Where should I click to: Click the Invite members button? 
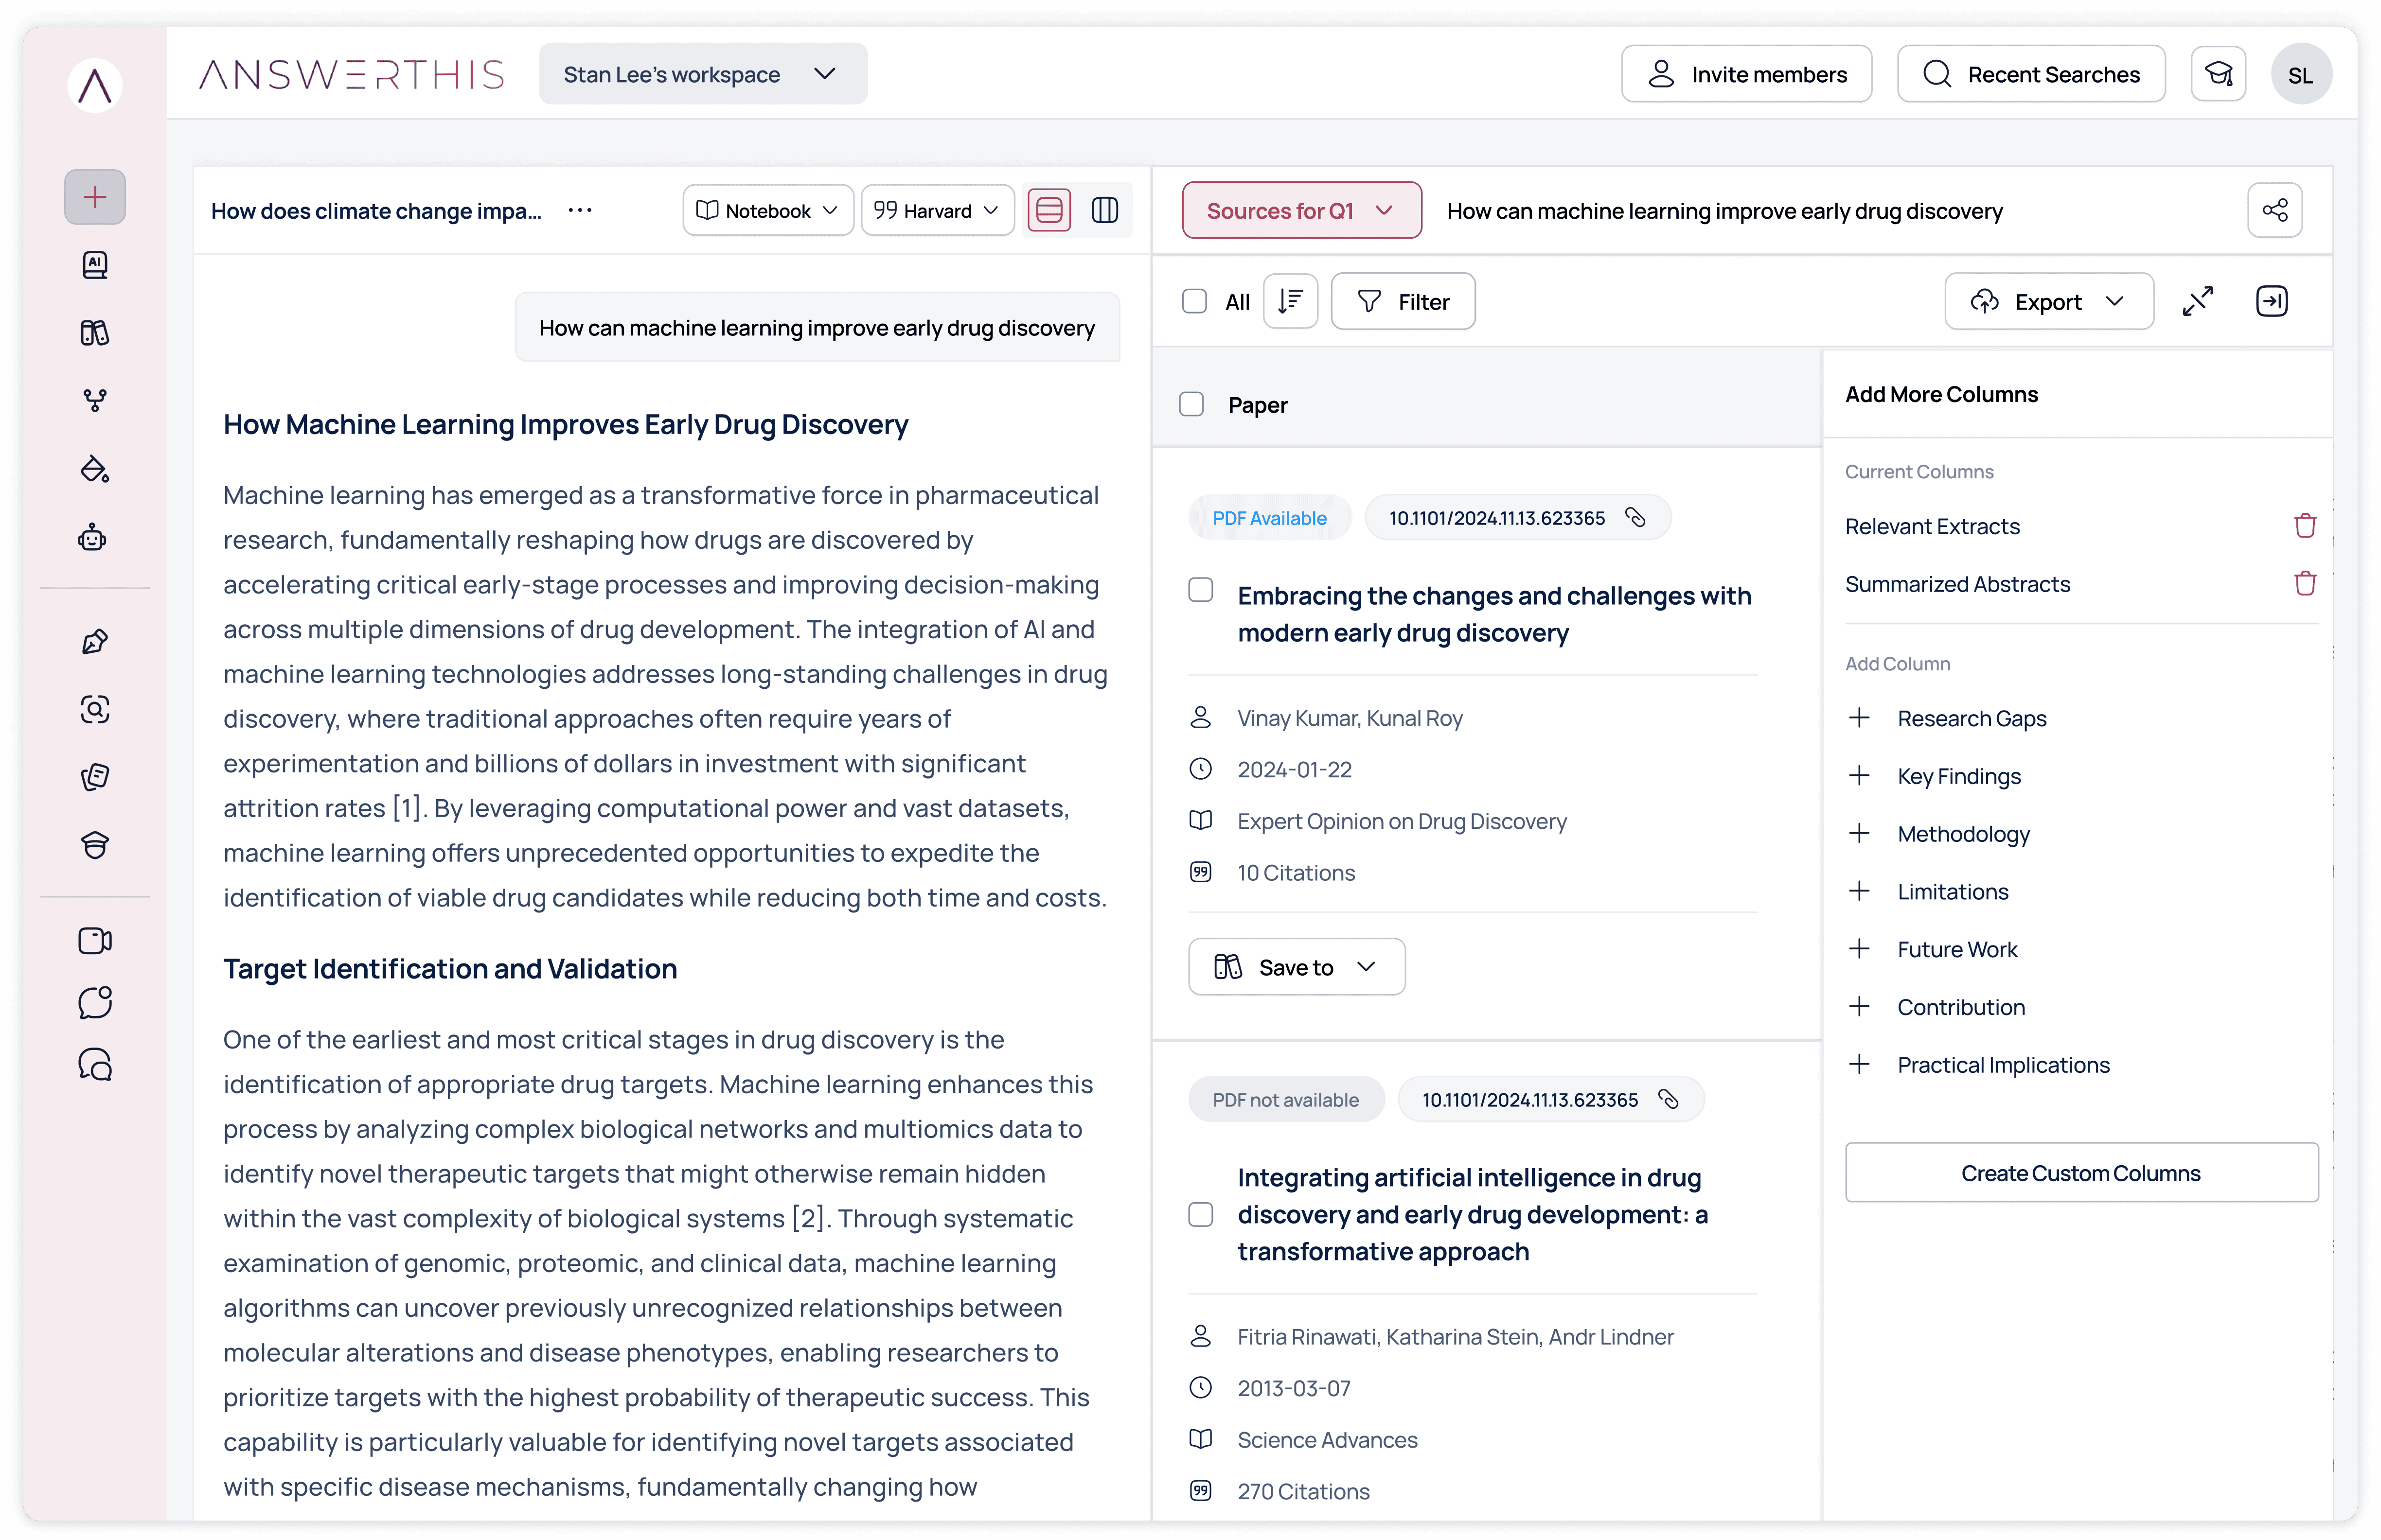[x=1746, y=74]
